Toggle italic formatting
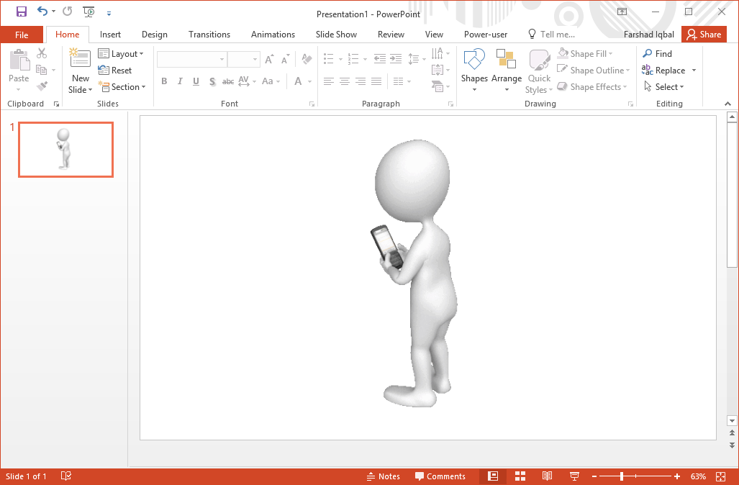This screenshot has width=739, height=485. point(180,81)
